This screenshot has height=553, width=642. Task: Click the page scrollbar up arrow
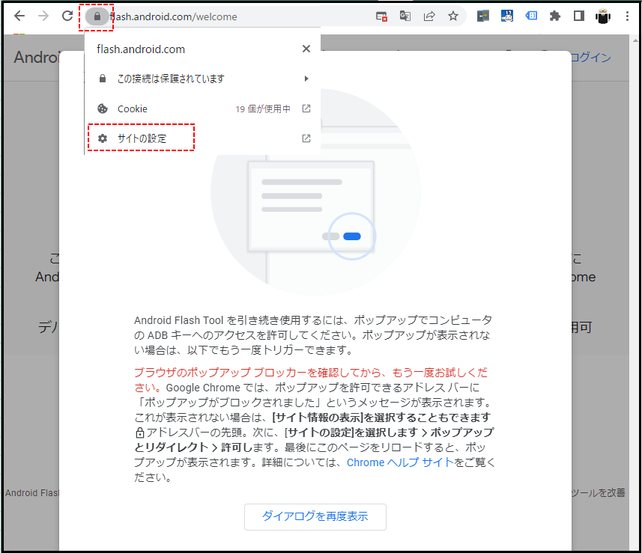click(x=635, y=40)
